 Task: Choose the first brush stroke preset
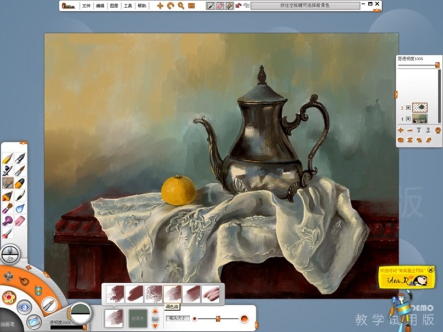pos(115,294)
